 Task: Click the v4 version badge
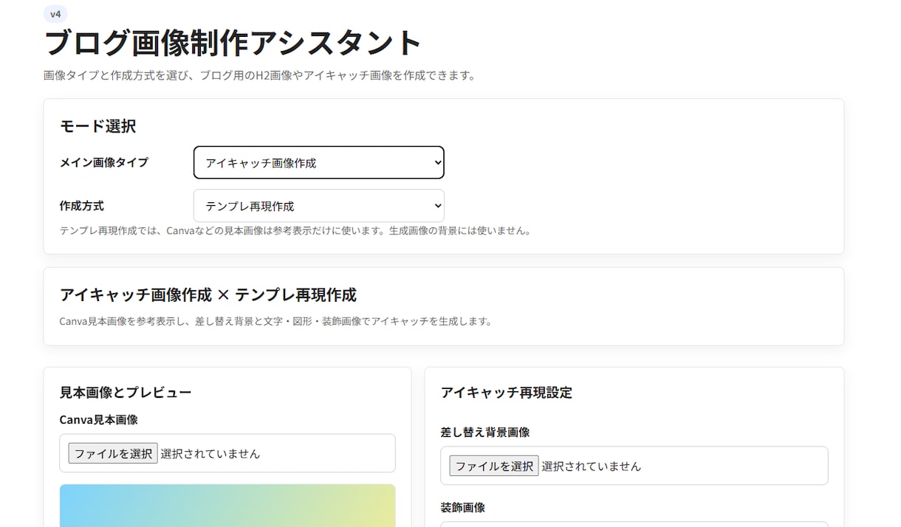55,14
